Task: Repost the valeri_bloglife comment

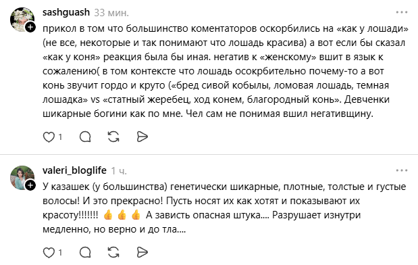Action: pyautogui.click(x=113, y=252)
